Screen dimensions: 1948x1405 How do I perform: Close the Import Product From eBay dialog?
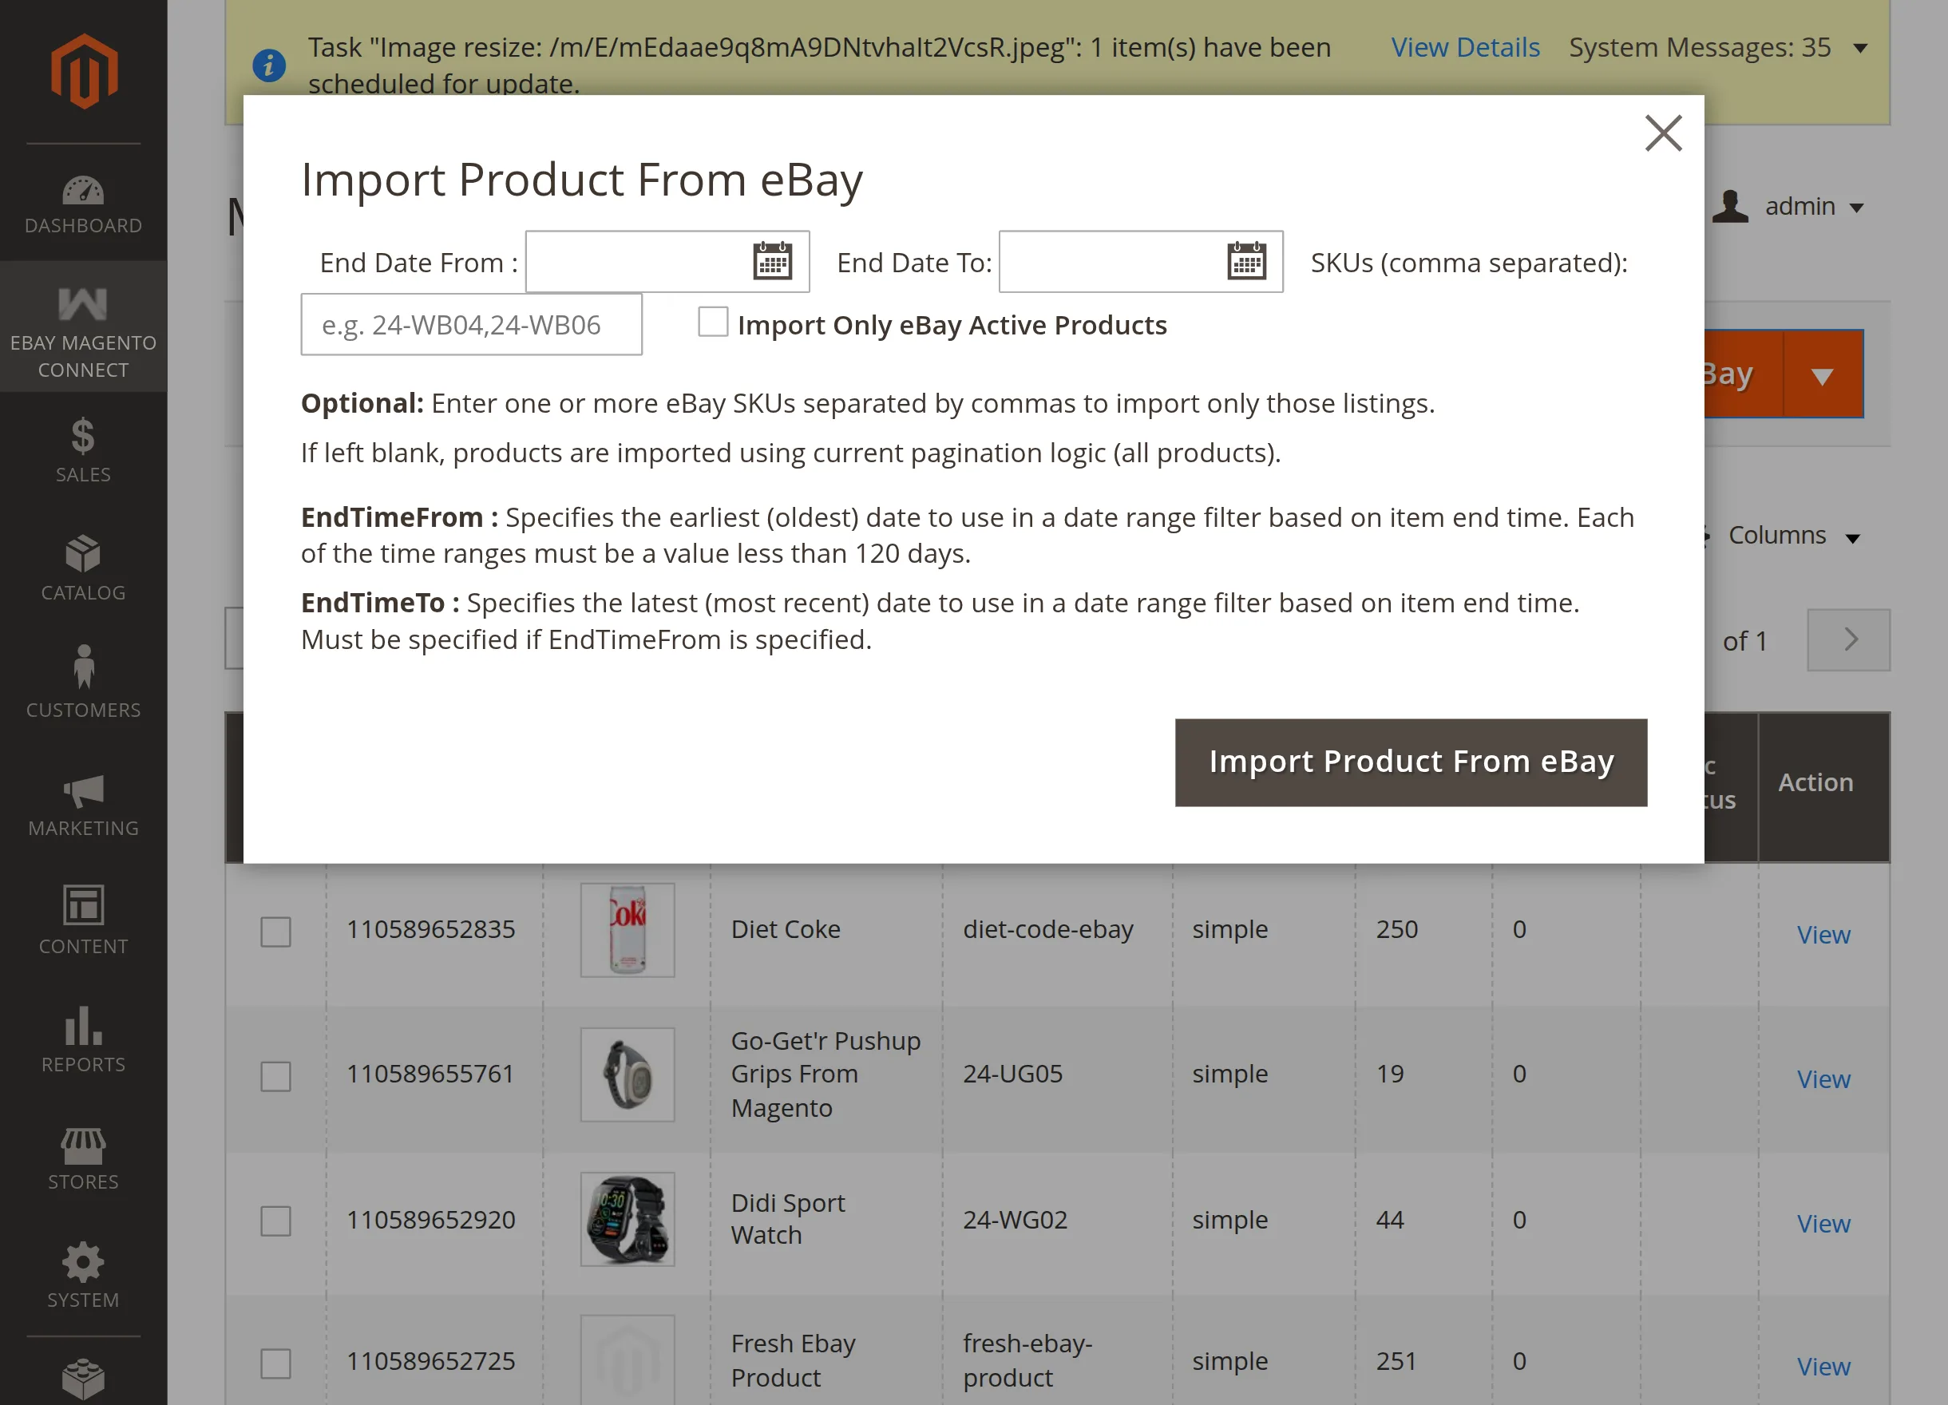point(1663,133)
